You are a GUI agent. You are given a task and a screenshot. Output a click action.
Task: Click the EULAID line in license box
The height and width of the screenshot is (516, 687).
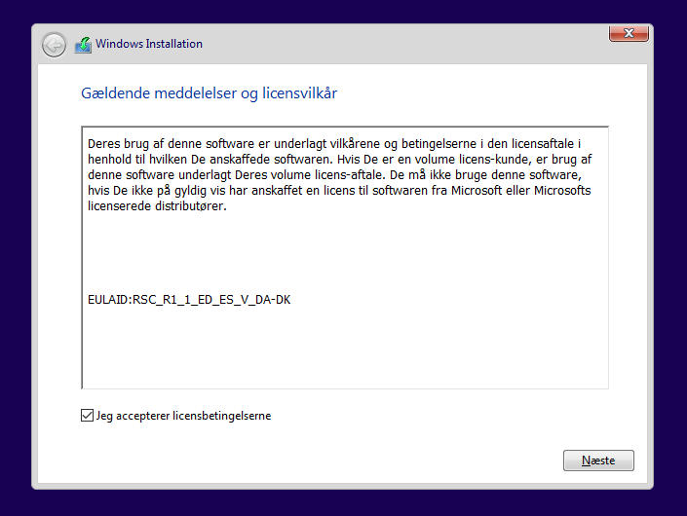point(189,299)
